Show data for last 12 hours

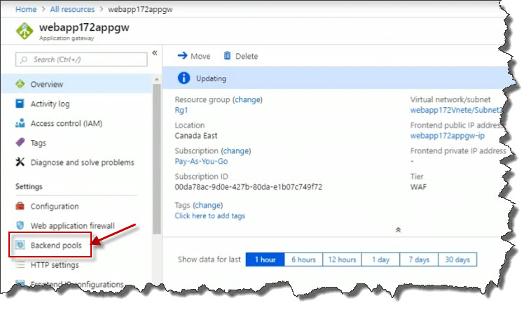[342, 260]
